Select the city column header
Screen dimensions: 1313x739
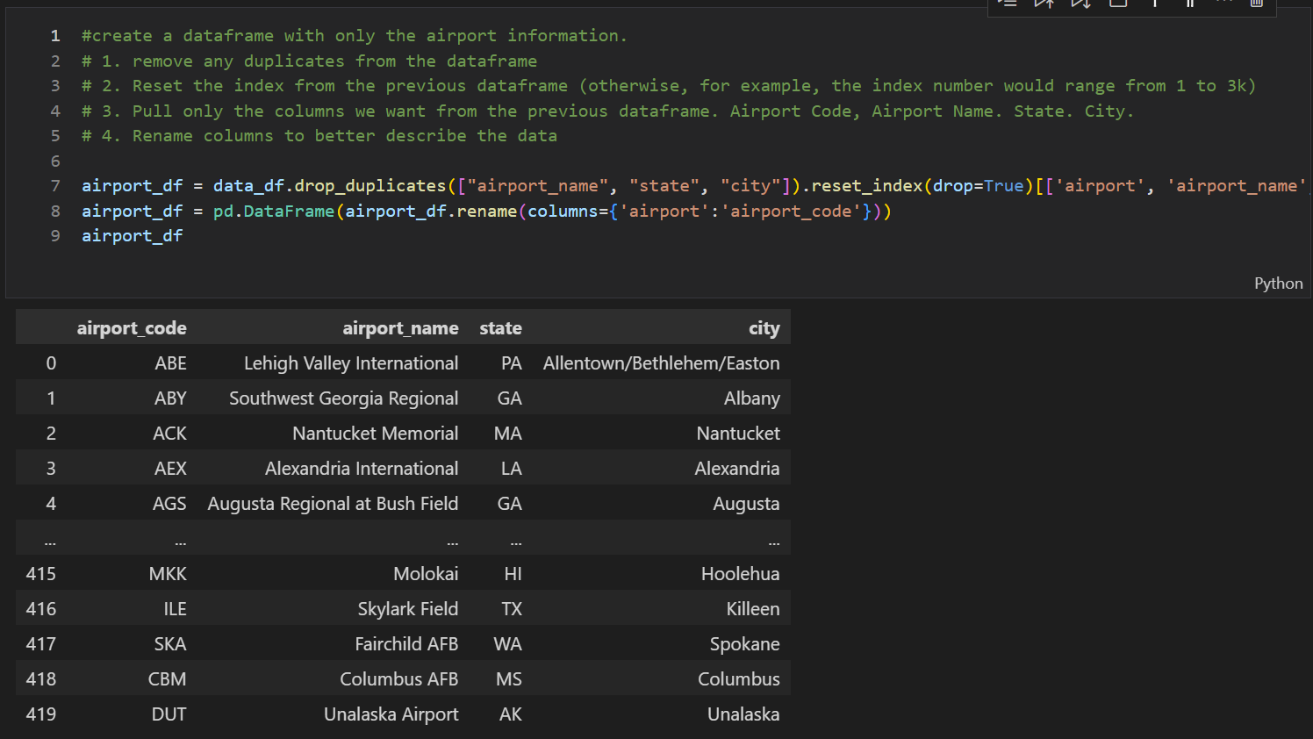pos(764,327)
